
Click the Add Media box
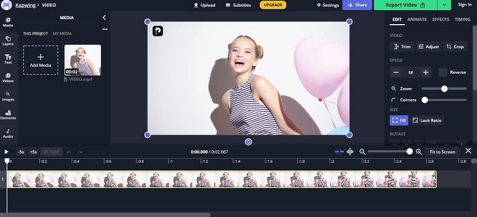pos(40,60)
